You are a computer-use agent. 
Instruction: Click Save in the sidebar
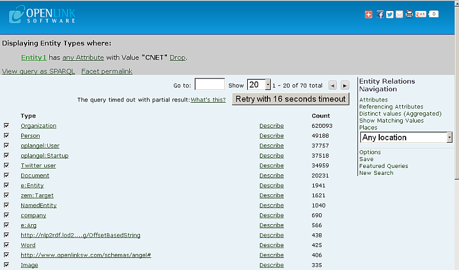pos(366,159)
